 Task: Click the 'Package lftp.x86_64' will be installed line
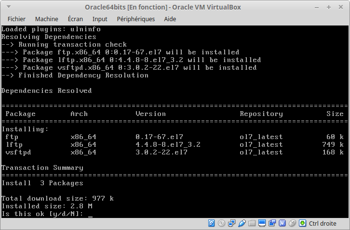click(x=131, y=60)
